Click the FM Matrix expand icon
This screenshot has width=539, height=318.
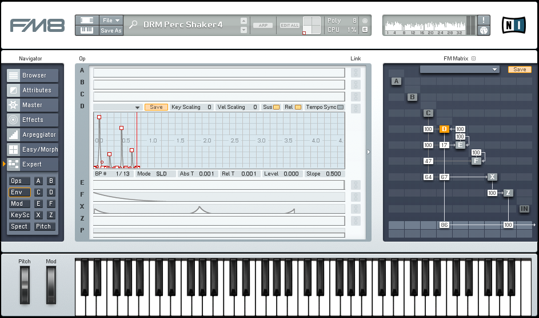point(473,59)
